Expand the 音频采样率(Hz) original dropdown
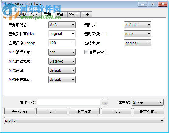169x133 pixels. [x=62, y=34]
